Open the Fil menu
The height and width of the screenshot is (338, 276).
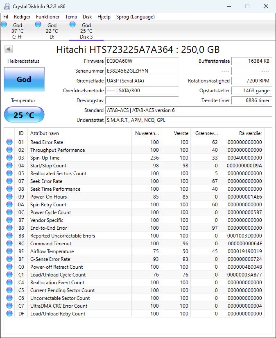click(x=6, y=17)
